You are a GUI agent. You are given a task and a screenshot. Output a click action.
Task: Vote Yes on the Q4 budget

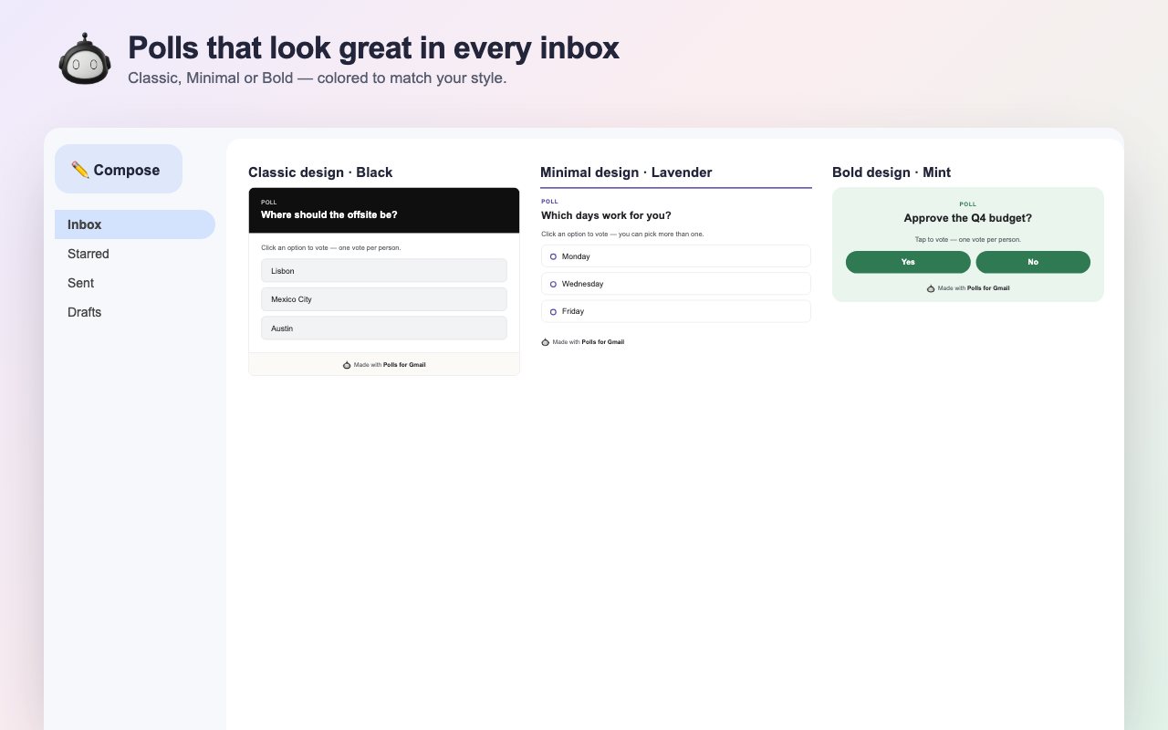point(908,262)
